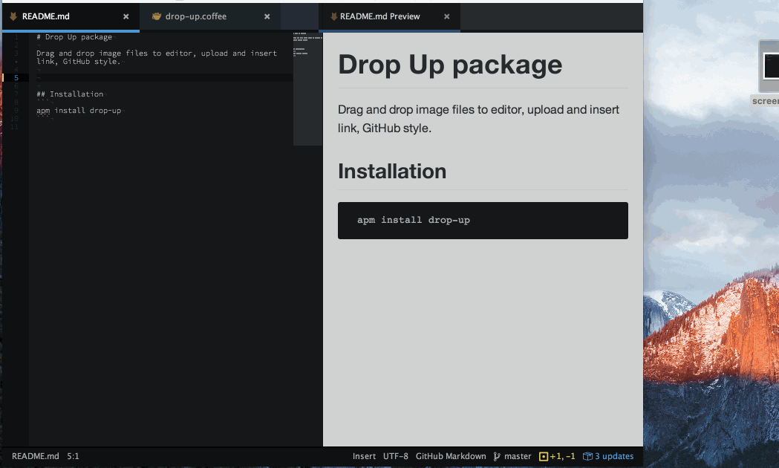Click the git branch icon in status bar

[497, 456]
